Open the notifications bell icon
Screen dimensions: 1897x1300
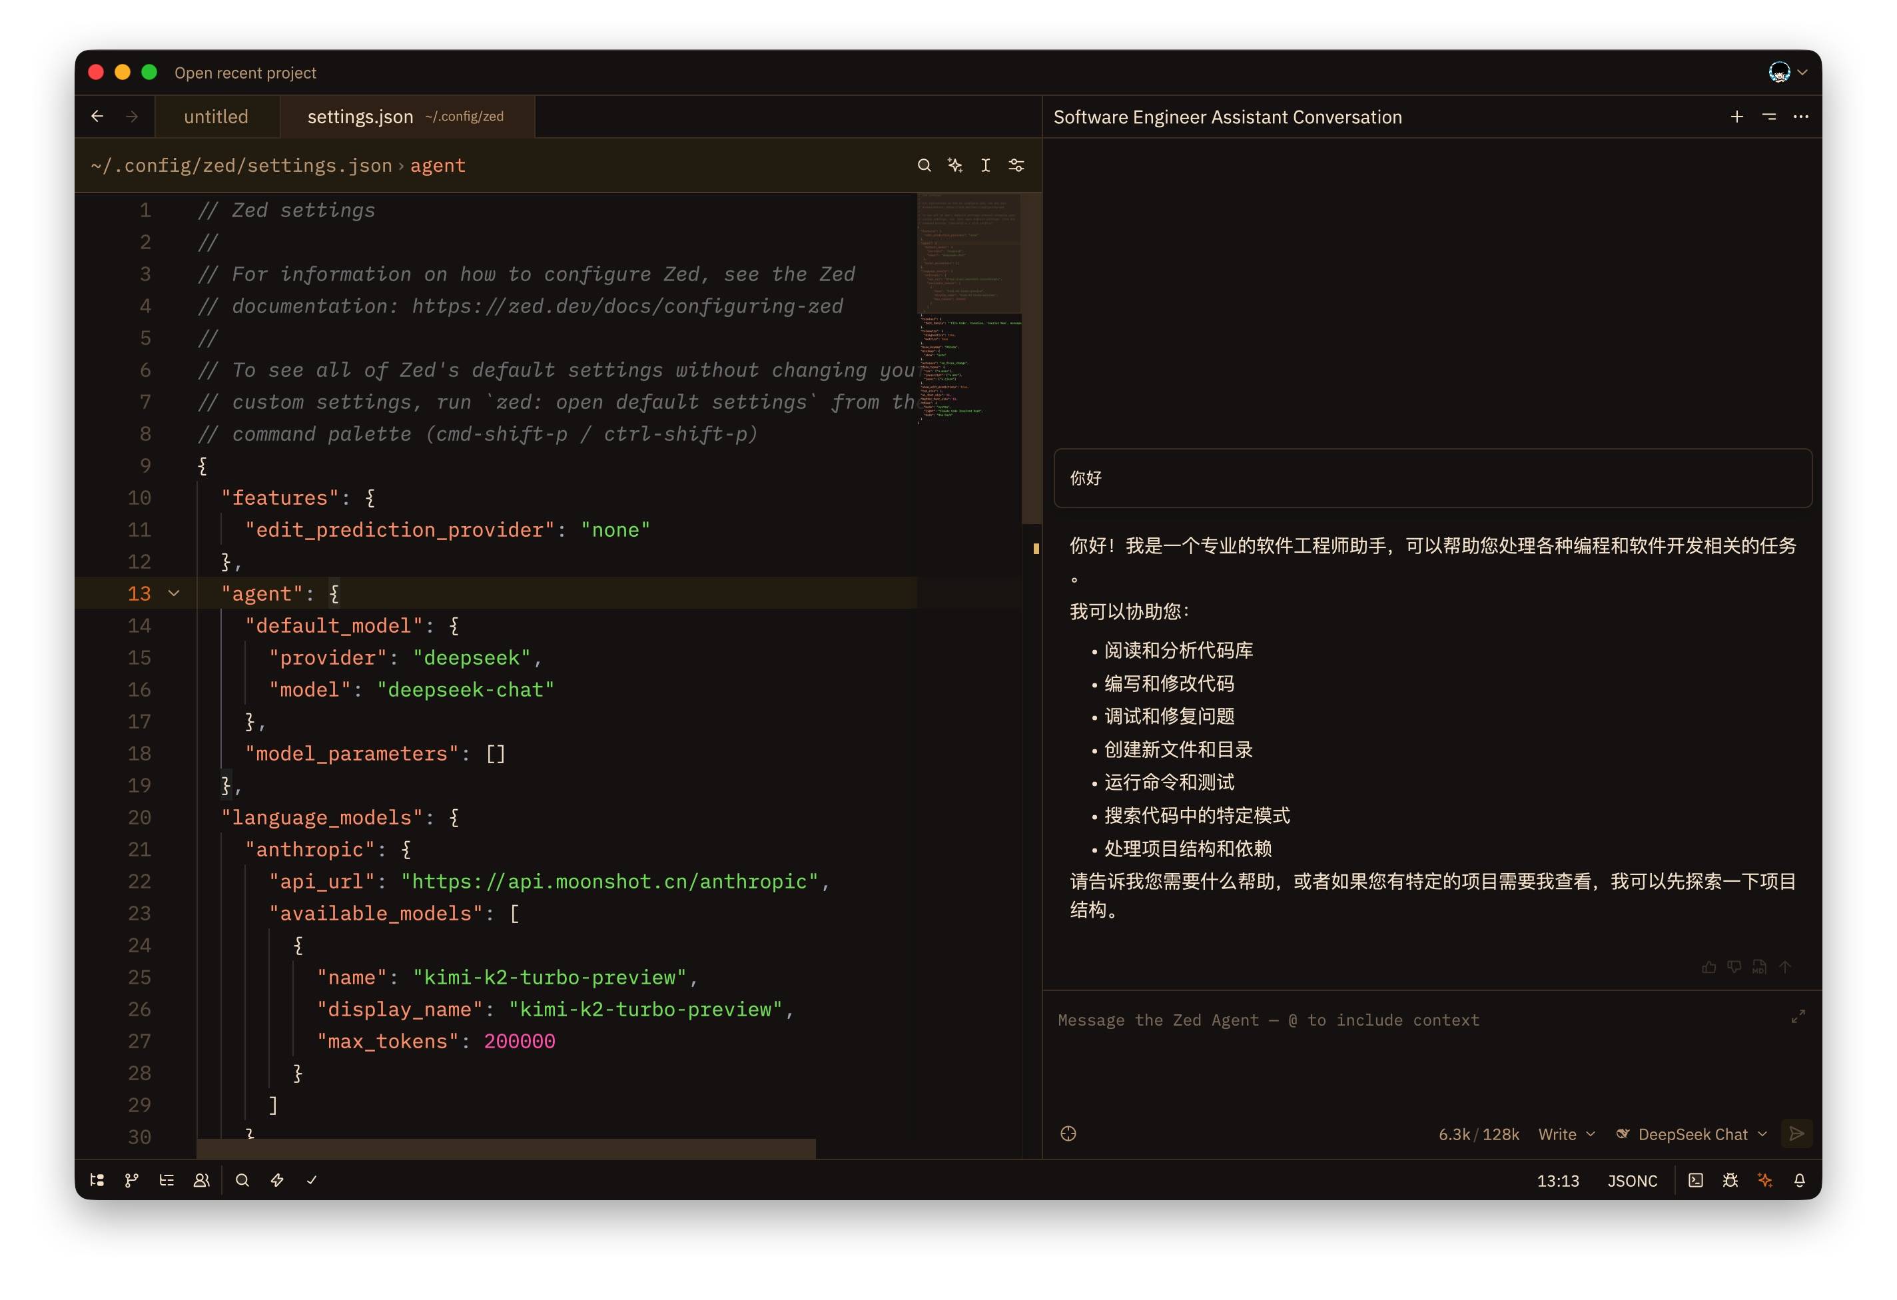[1799, 1180]
